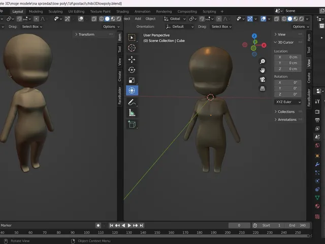Select the Scale tool
This screenshot has height=244, width=325.
132,80
